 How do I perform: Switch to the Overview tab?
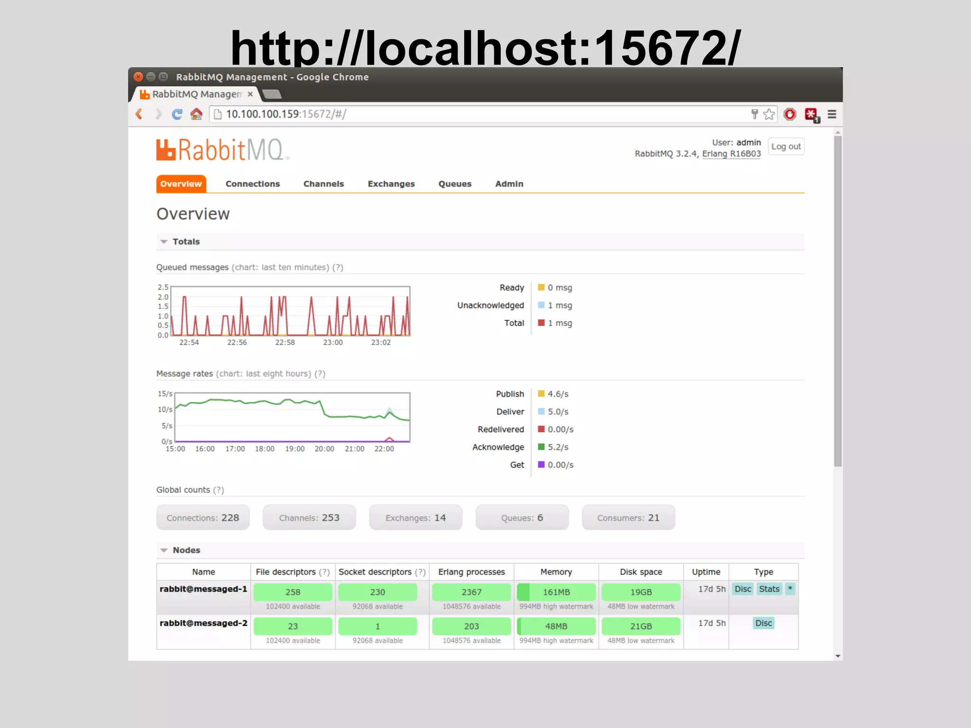coord(181,184)
